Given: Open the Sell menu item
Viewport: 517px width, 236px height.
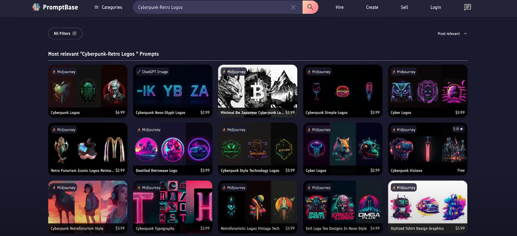Looking at the screenshot, I should click(x=404, y=7).
